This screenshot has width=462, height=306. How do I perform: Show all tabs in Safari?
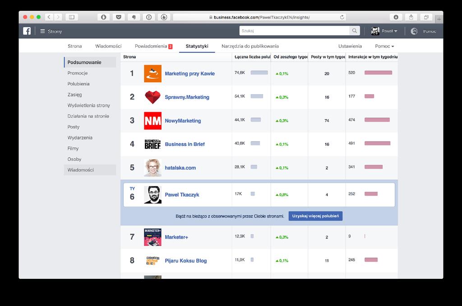pos(426,17)
